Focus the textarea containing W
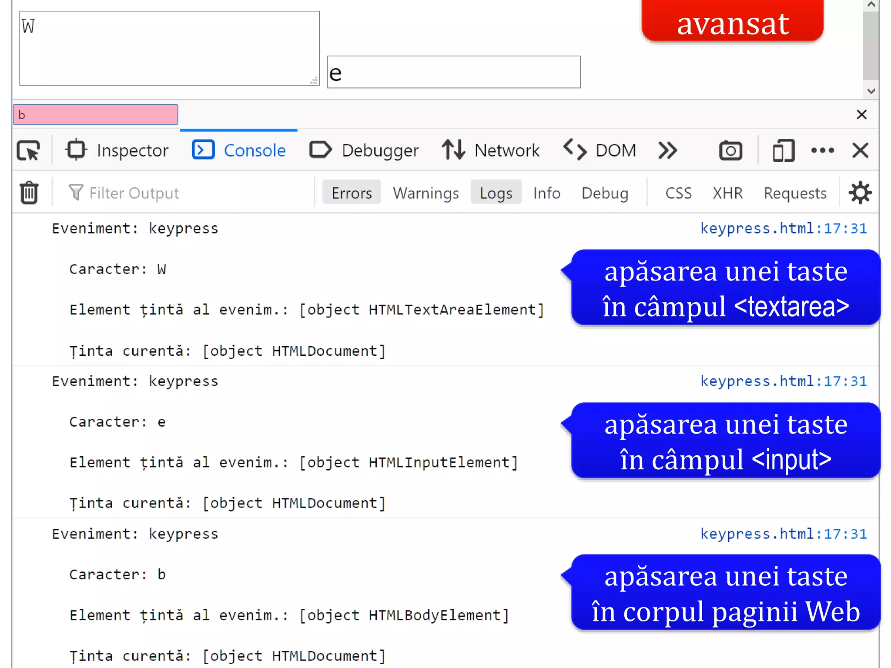 pyautogui.click(x=169, y=48)
